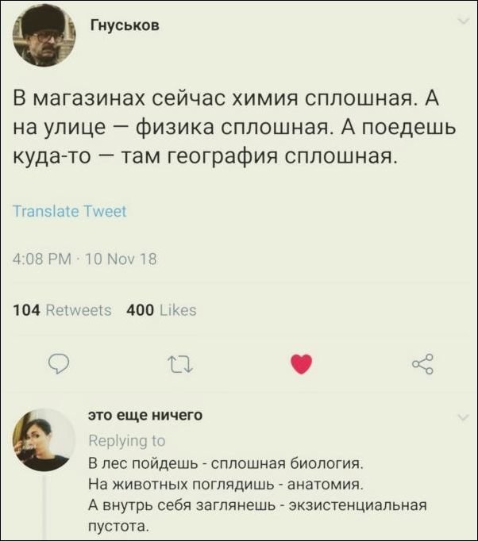Click the "Replying to" label
Screen dimensions: 478x541
coord(126,440)
